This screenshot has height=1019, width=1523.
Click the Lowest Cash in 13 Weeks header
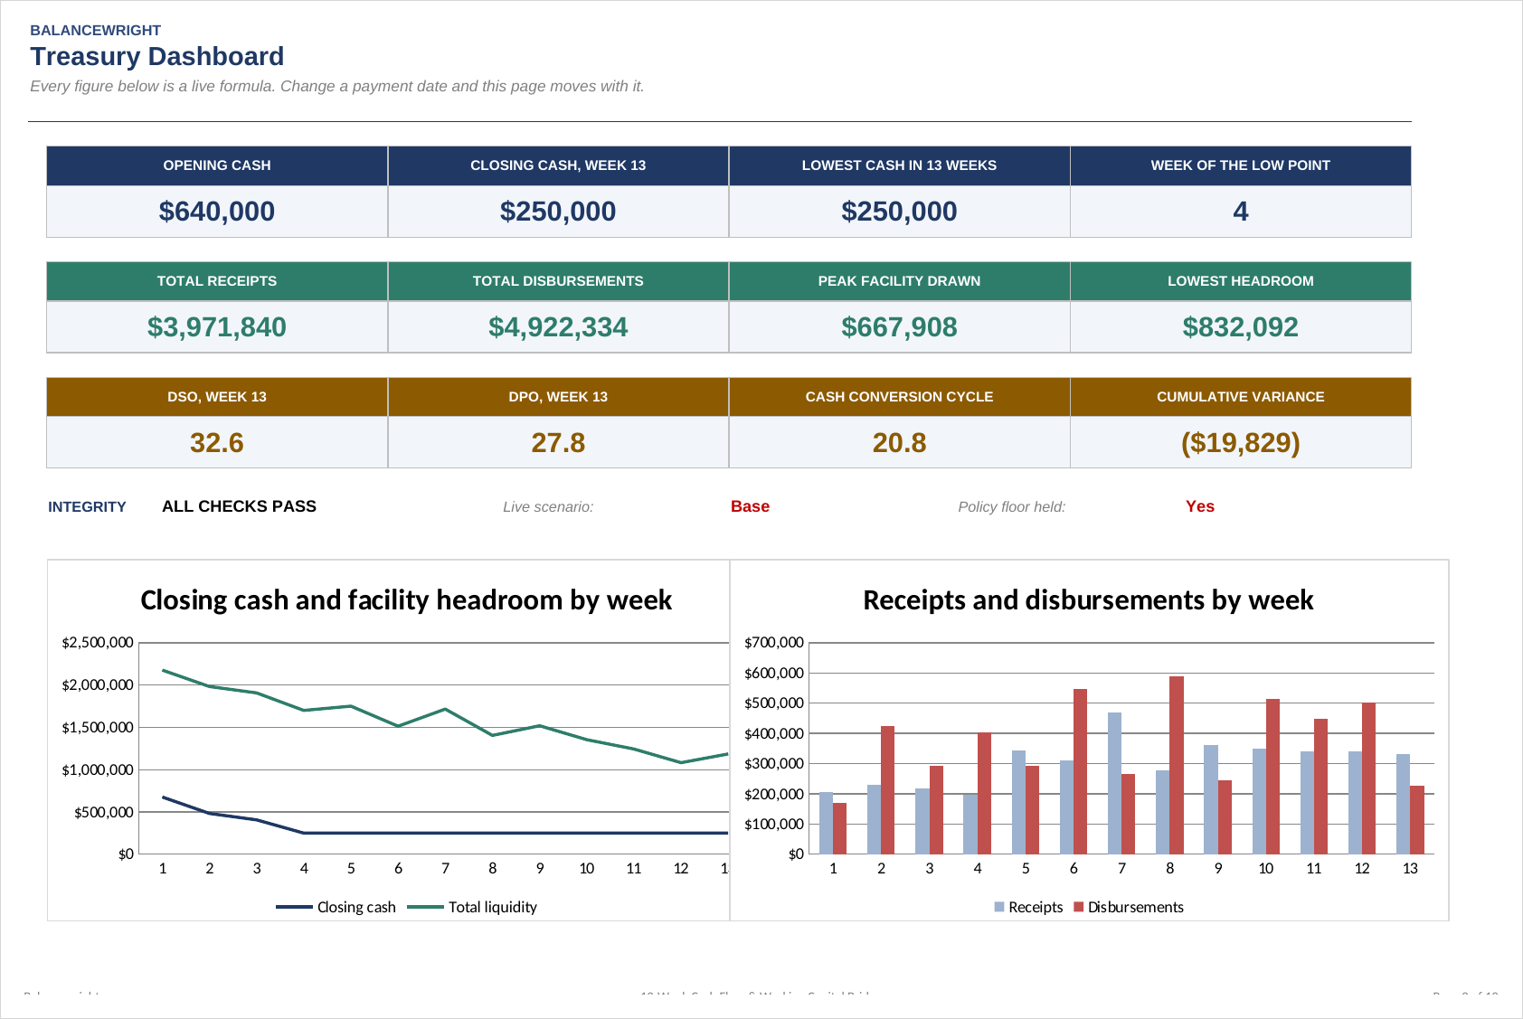899,165
